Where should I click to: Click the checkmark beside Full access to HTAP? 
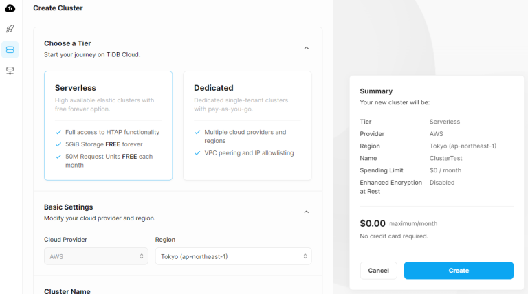pyautogui.click(x=58, y=132)
